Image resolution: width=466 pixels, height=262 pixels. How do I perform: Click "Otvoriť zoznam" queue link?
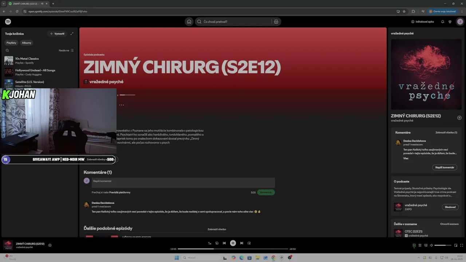click(449, 224)
